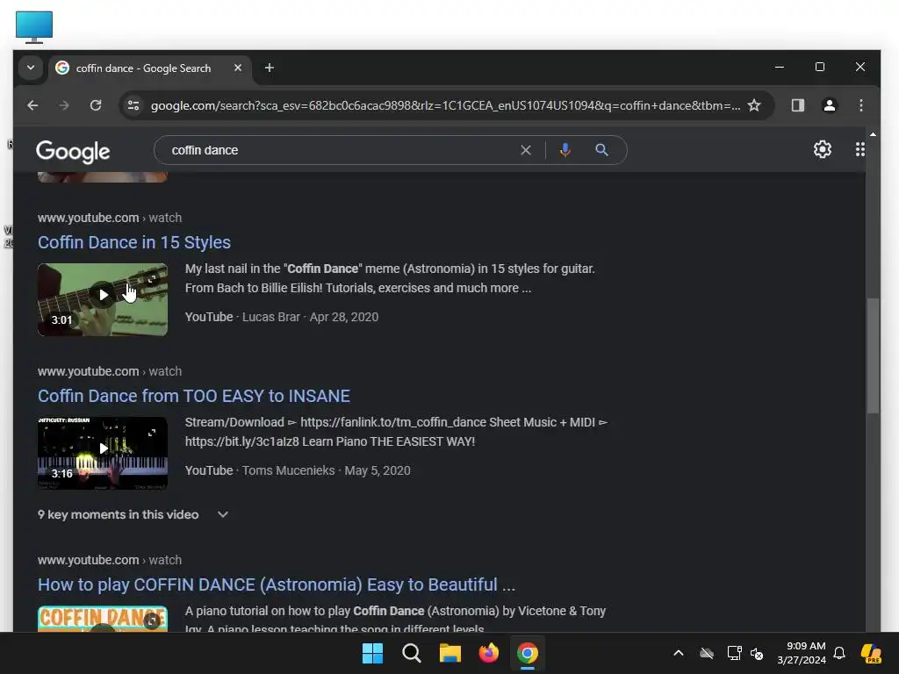
Task: Open the tab search dropdown in Chrome
Action: pos(31,68)
